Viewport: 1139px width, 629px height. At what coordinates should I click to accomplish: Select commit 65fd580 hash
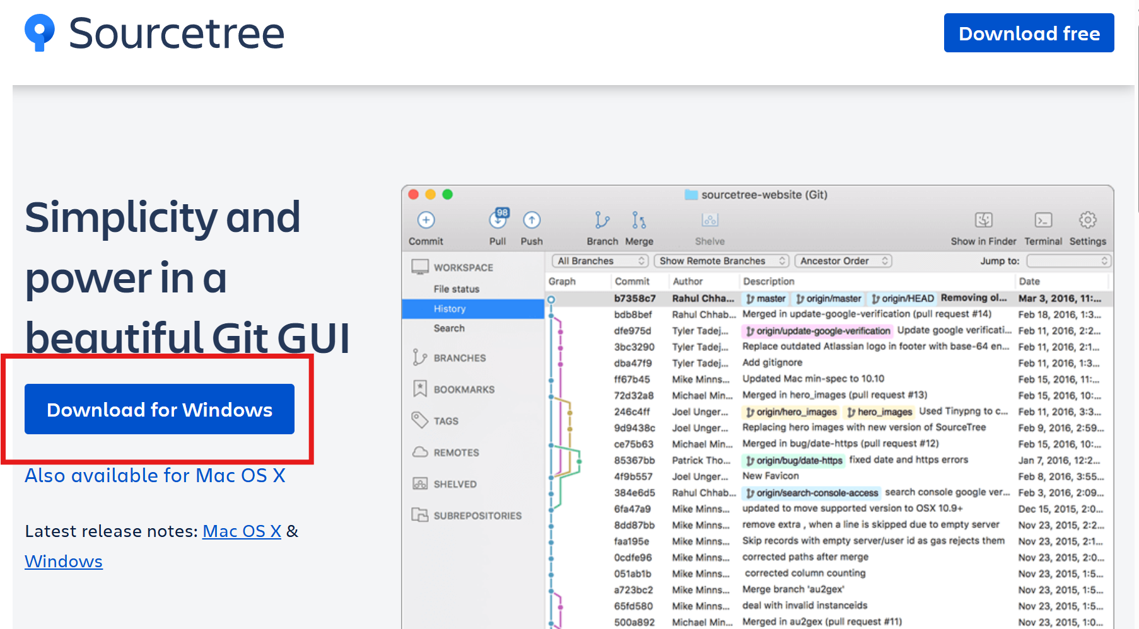pyautogui.click(x=633, y=606)
